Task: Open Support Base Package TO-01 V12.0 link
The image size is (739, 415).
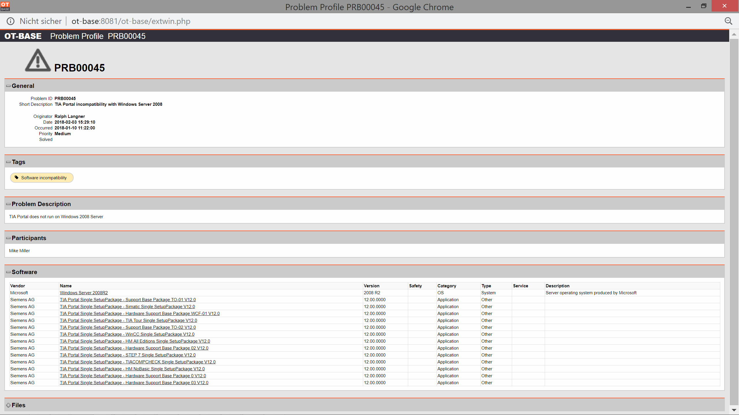Action: coord(128,300)
